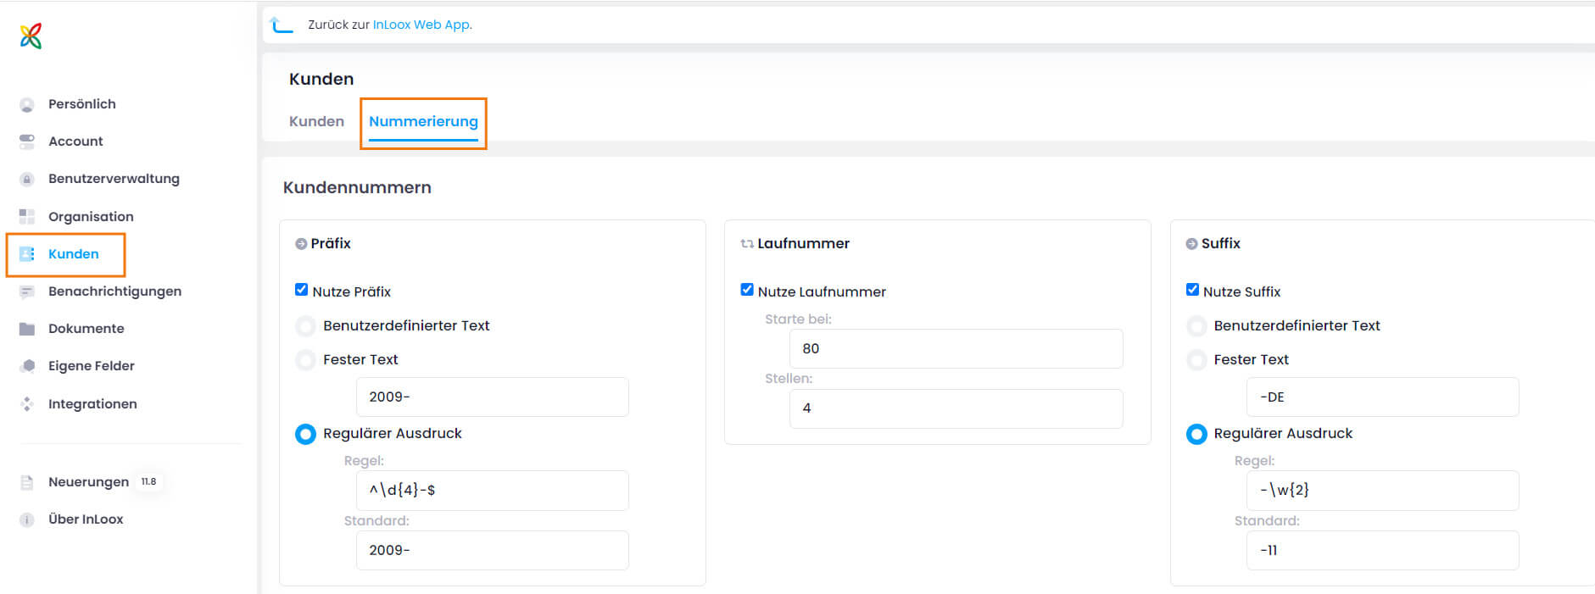Open Persönlich settings in sidebar
Viewport: 1595px width, 594px height.
(82, 104)
